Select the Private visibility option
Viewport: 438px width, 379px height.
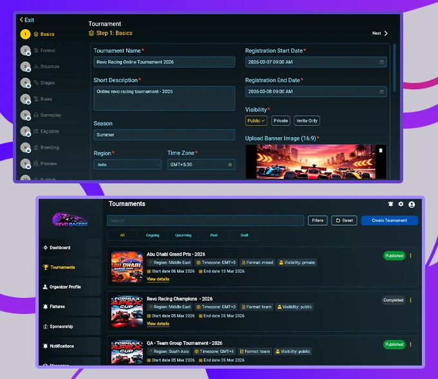pyautogui.click(x=280, y=120)
